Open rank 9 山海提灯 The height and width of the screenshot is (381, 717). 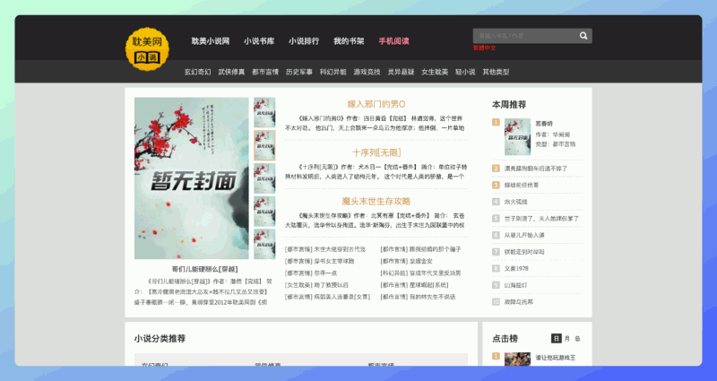pyautogui.click(x=516, y=285)
